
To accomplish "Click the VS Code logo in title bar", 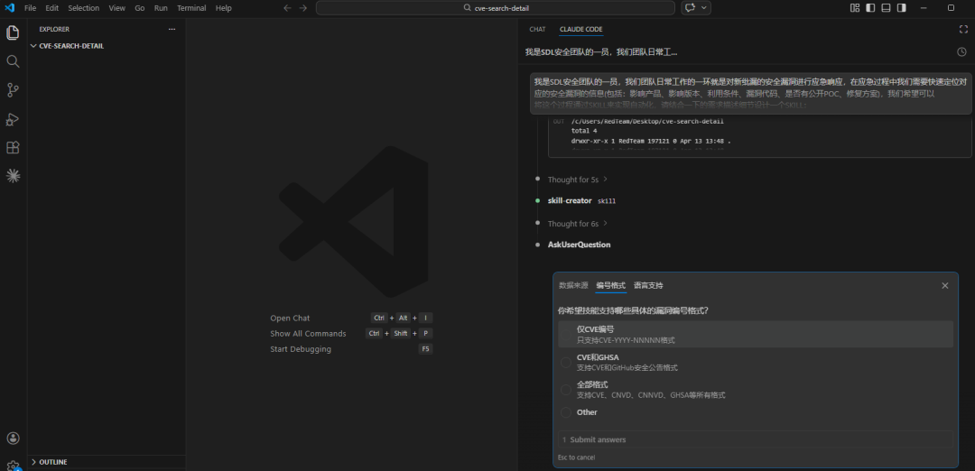I will (x=9, y=8).
